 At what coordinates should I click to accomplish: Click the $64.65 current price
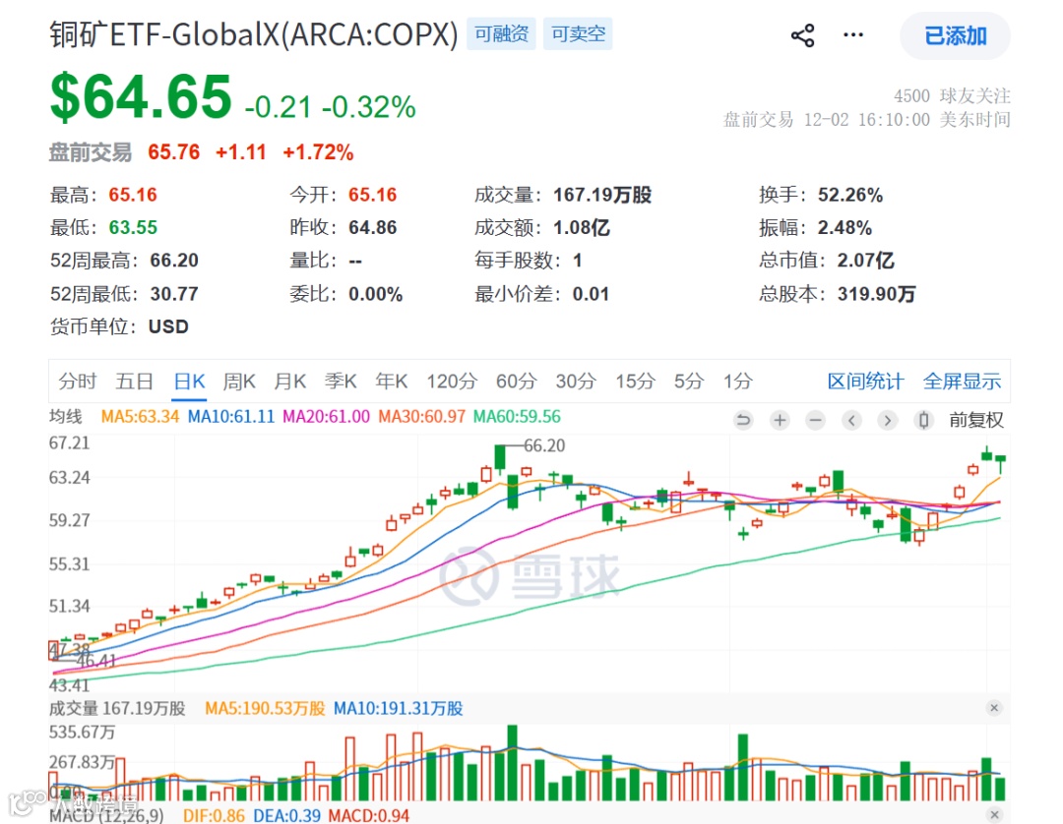point(141,96)
